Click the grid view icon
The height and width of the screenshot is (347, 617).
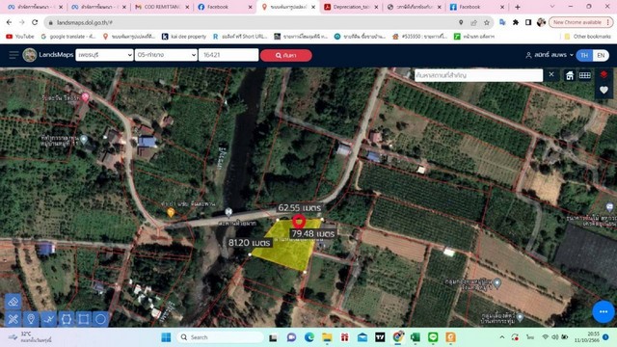(x=585, y=75)
